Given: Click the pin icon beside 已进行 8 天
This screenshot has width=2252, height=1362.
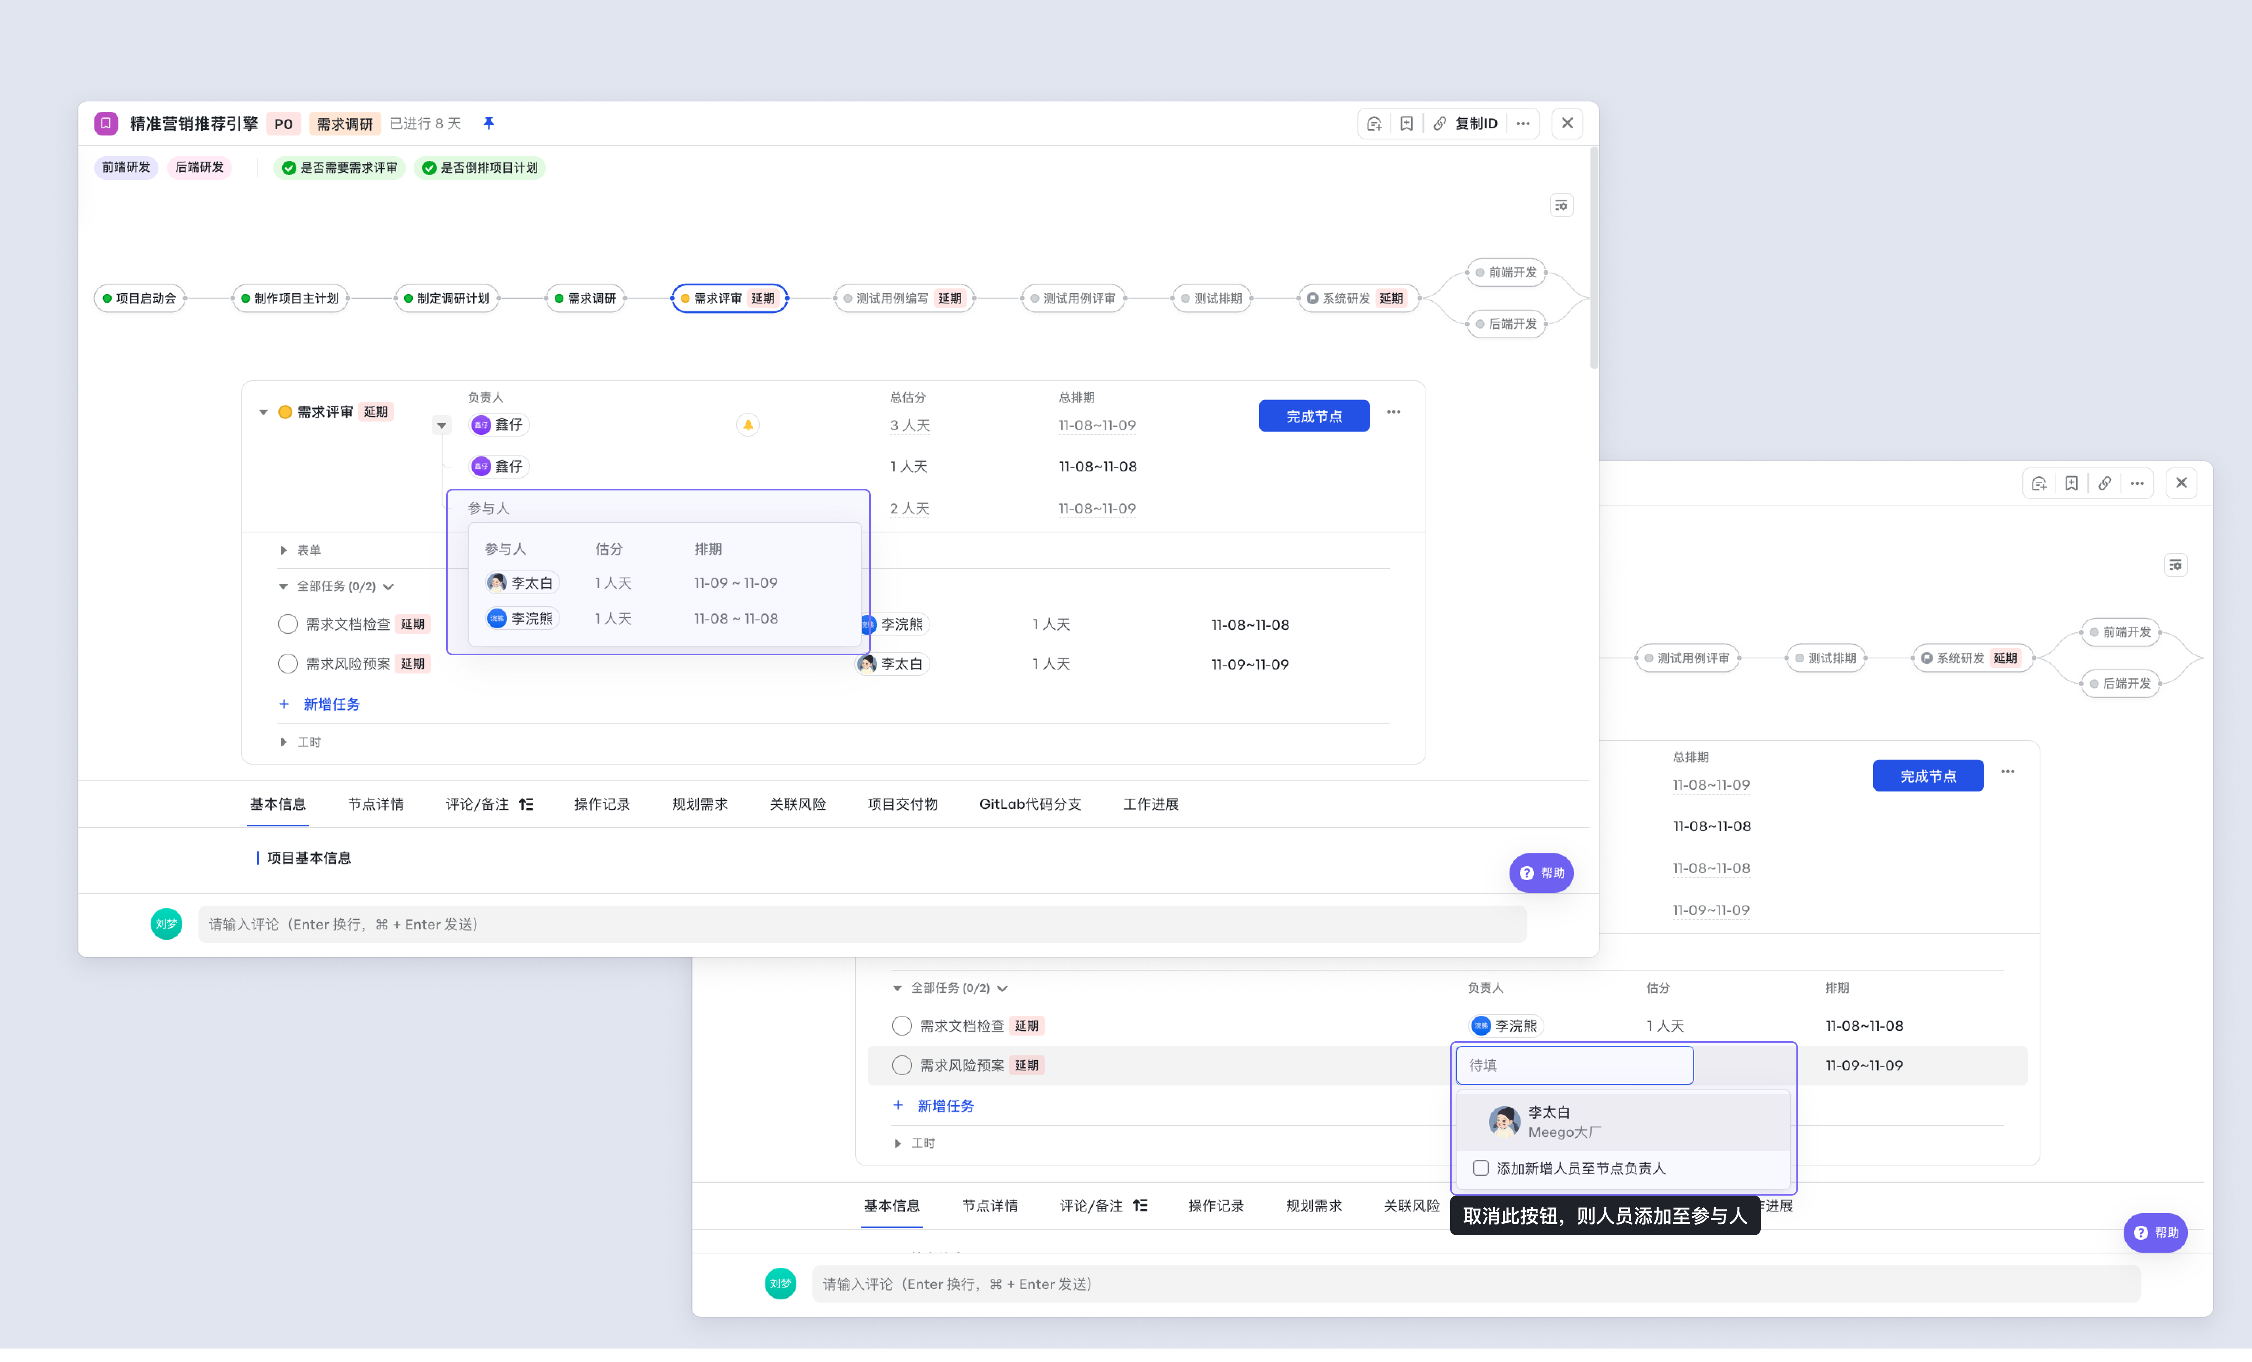Looking at the screenshot, I should coord(489,123).
